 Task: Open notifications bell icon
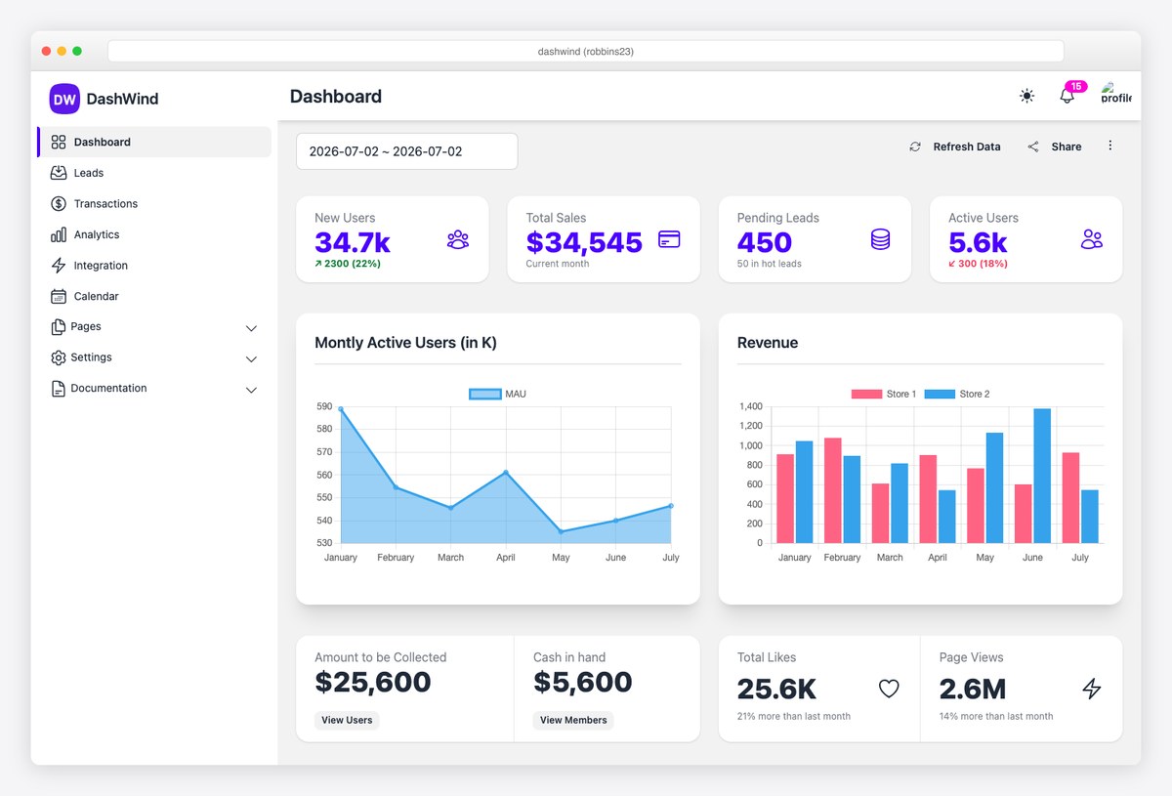1067,96
